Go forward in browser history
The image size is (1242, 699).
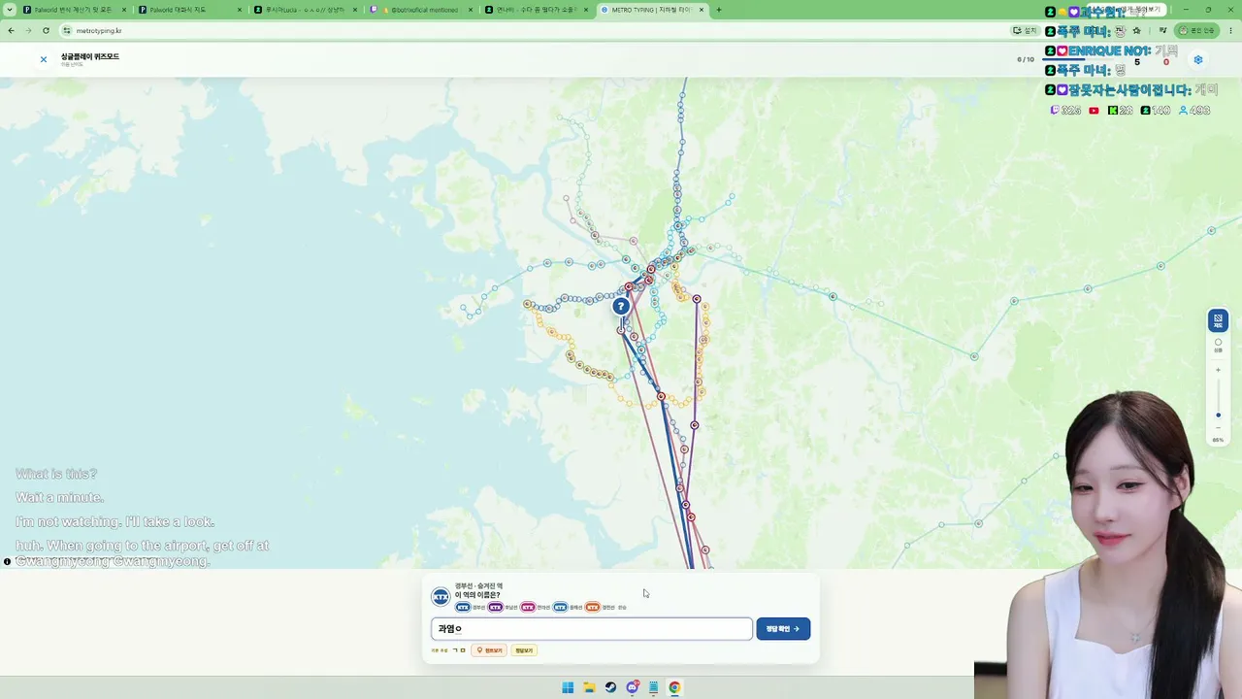pos(28,30)
